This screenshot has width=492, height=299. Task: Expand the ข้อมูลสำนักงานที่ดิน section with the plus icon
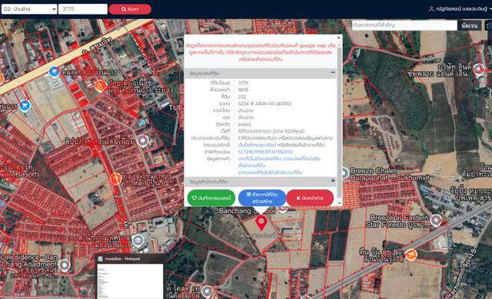(333, 180)
